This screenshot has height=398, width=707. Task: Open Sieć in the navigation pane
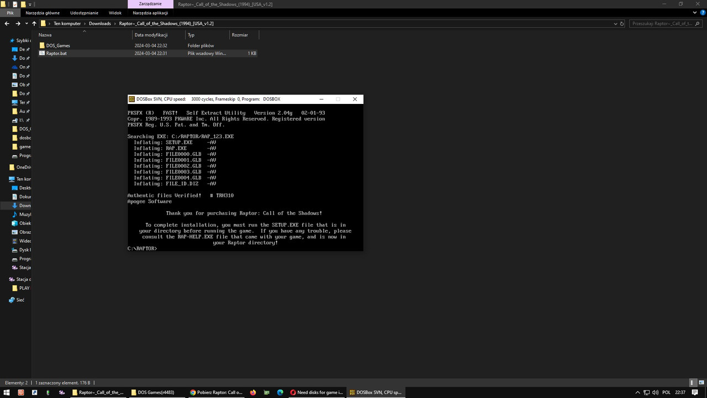point(17,300)
